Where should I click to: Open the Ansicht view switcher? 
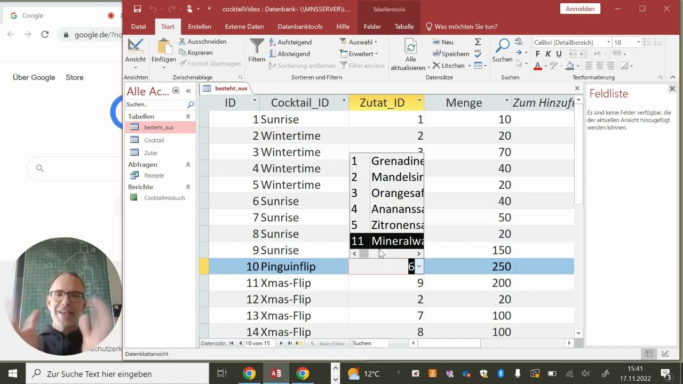(135, 53)
